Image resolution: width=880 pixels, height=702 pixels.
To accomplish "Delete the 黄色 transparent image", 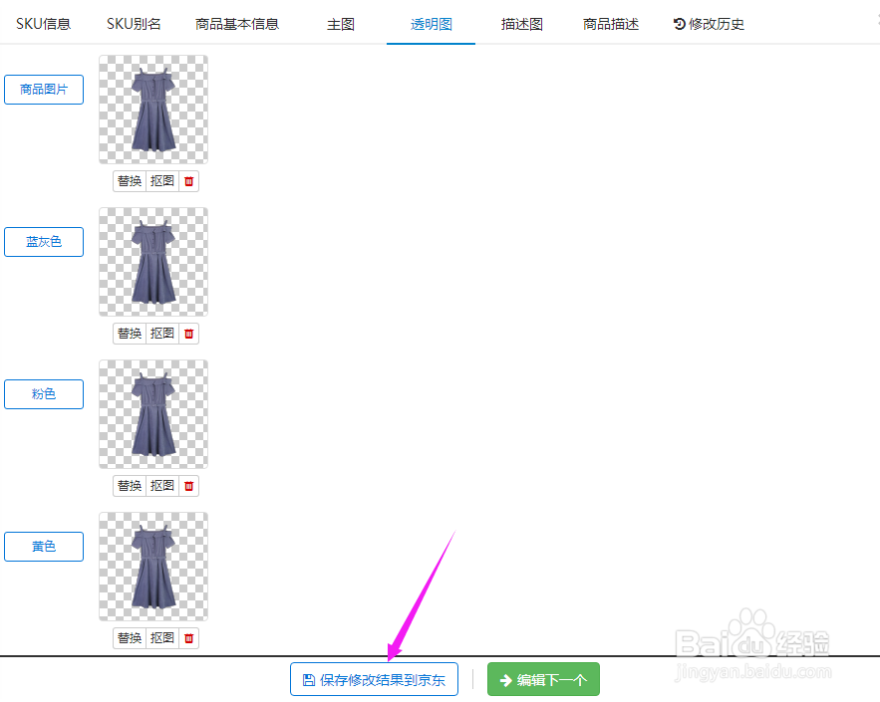I will click(189, 638).
